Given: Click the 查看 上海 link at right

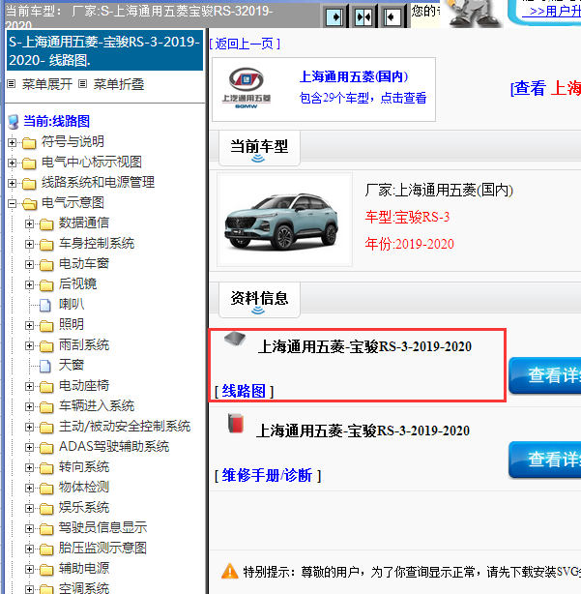Looking at the screenshot, I should 545,89.
